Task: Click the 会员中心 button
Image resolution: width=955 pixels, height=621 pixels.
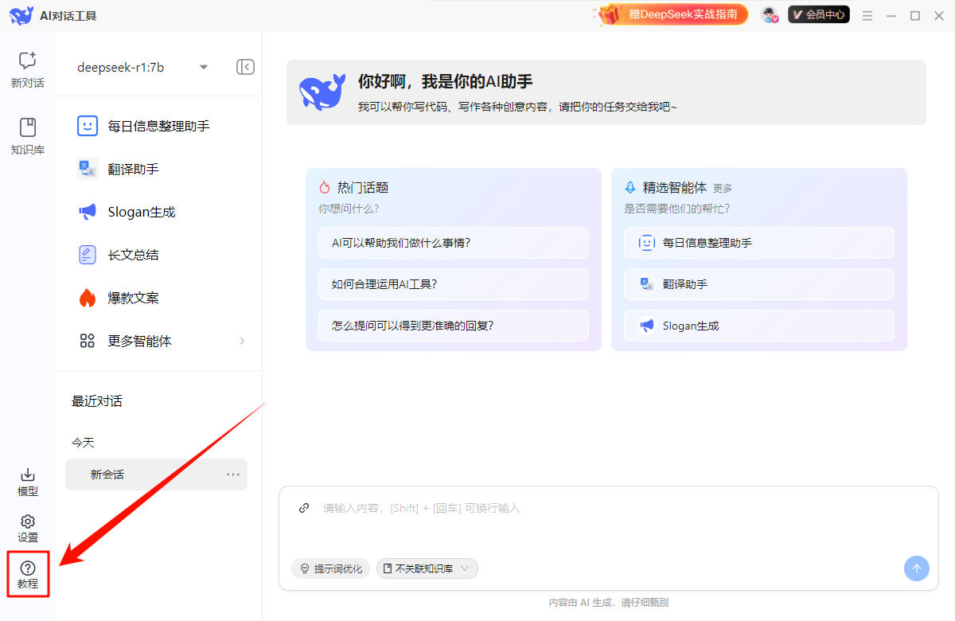Action: 818,14
